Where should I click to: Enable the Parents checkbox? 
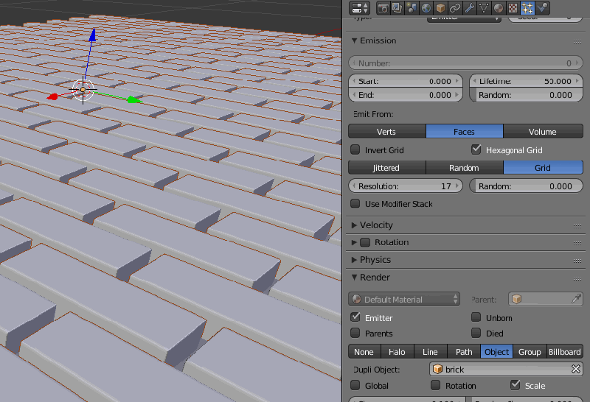pyautogui.click(x=355, y=333)
